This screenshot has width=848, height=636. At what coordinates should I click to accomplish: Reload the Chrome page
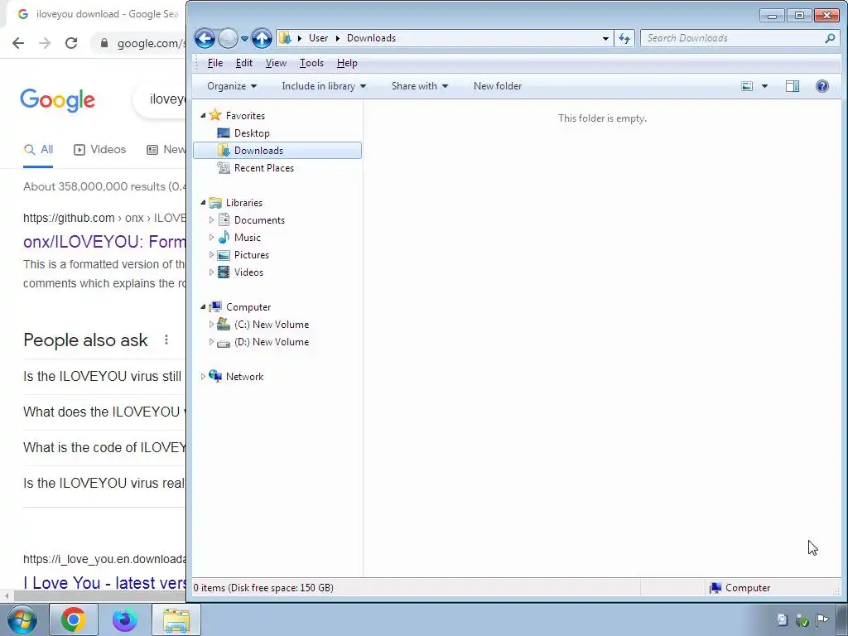click(x=71, y=43)
